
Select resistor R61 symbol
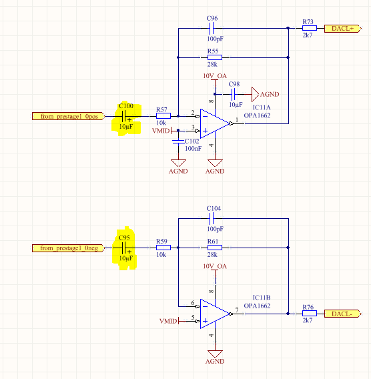(x=215, y=248)
